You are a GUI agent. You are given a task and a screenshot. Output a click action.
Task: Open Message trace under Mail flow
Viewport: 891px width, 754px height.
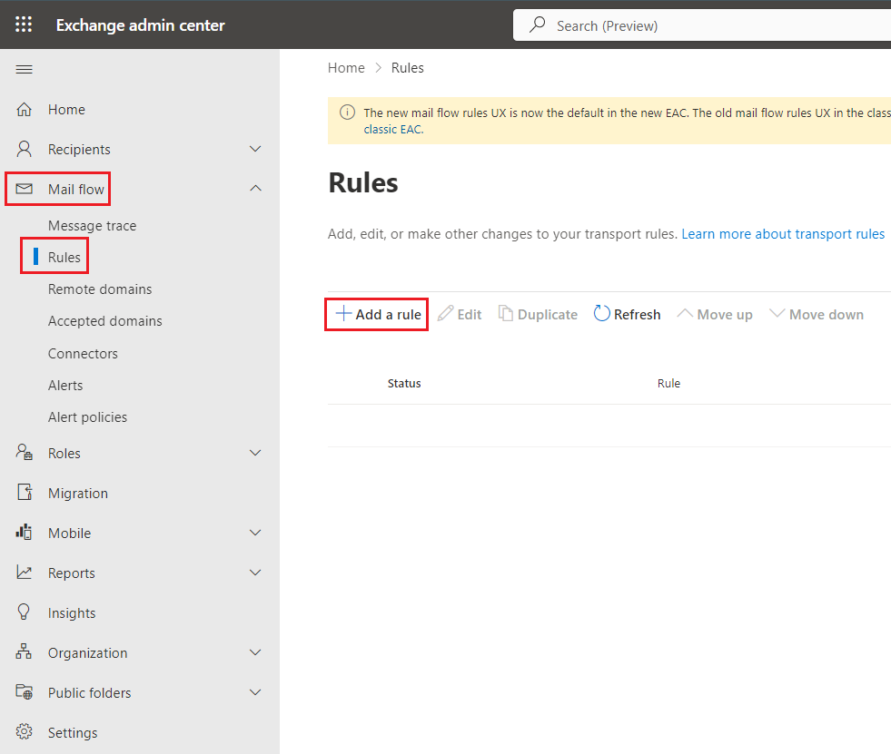coord(92,225)
